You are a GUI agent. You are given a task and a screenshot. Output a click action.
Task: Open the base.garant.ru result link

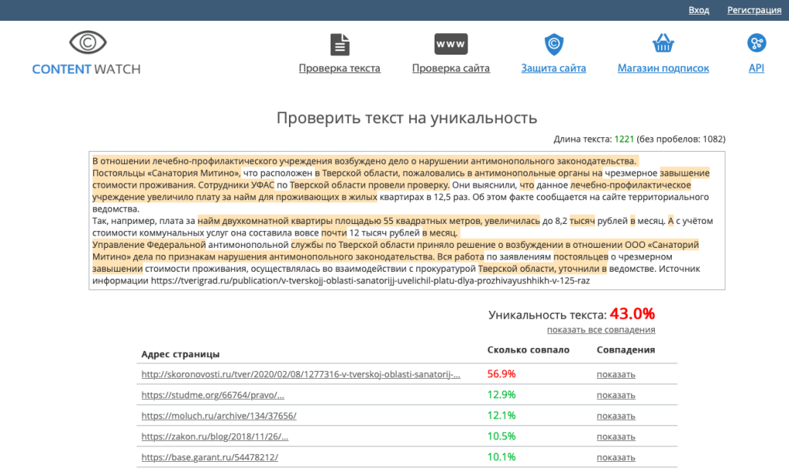210,457
